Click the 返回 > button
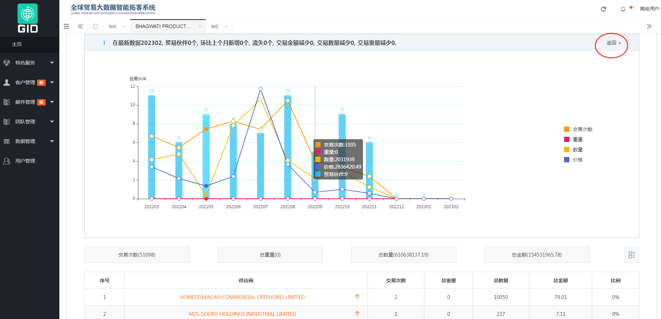The width and height of the screenshot is (661, 319). pos(614,43)
